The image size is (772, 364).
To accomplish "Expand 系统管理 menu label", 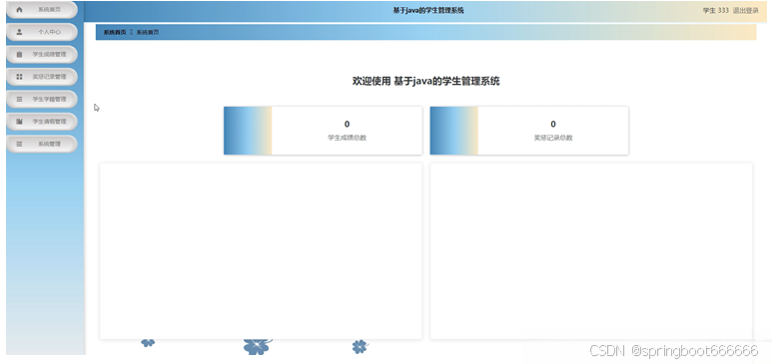I will click(x=49, y=144).
